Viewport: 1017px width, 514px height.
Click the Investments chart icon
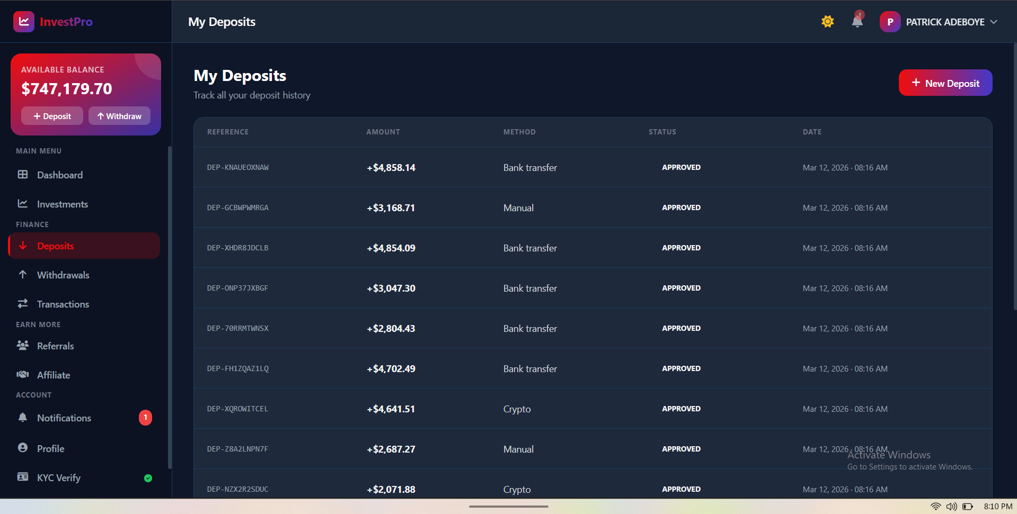click(23, 203)
